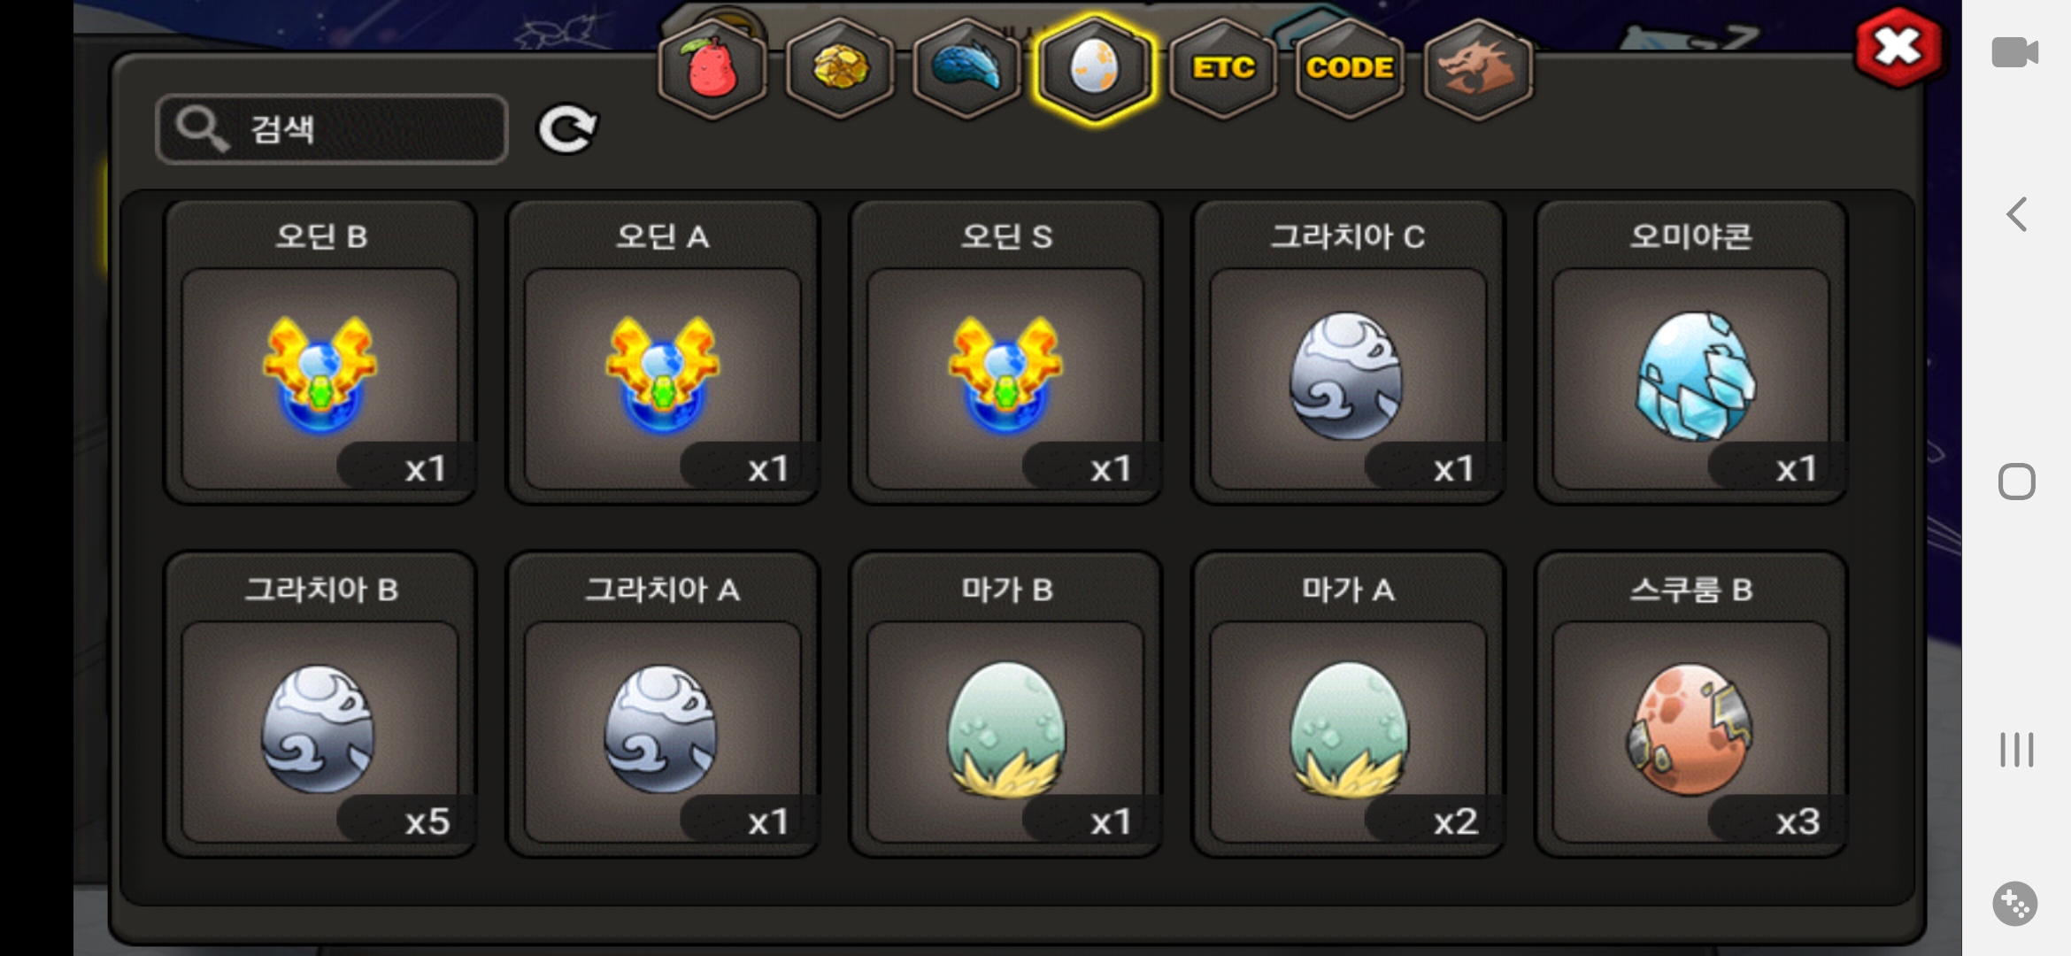Viewport: 2071px width, 956px height.
Task: Open the dragon head tab
Action: coord(1477,68)
